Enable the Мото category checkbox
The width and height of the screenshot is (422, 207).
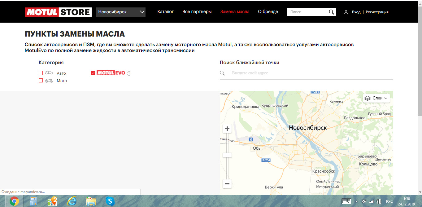click(x=41, y=81)
